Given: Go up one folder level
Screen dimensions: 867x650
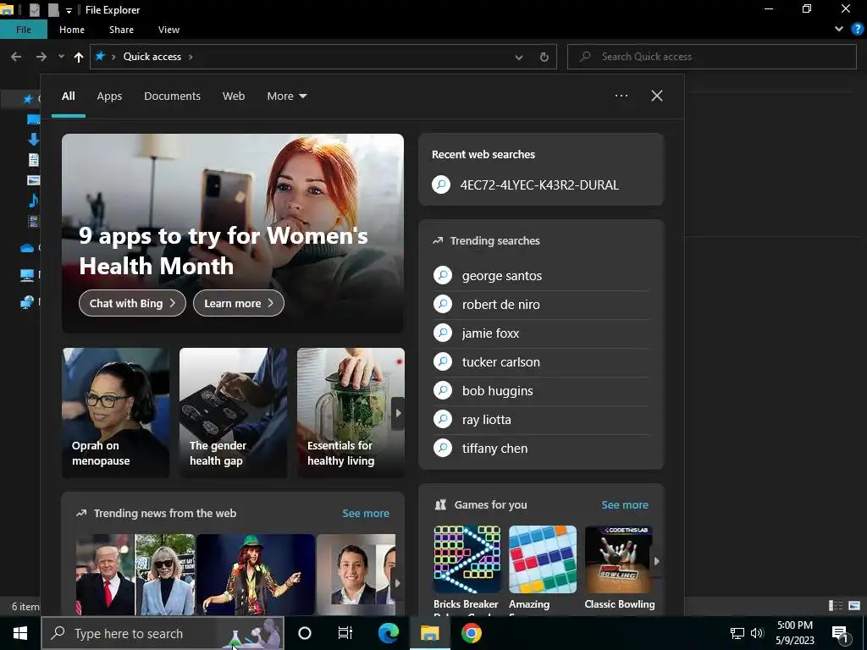Looking at the screenshot, I should point(79,57).
